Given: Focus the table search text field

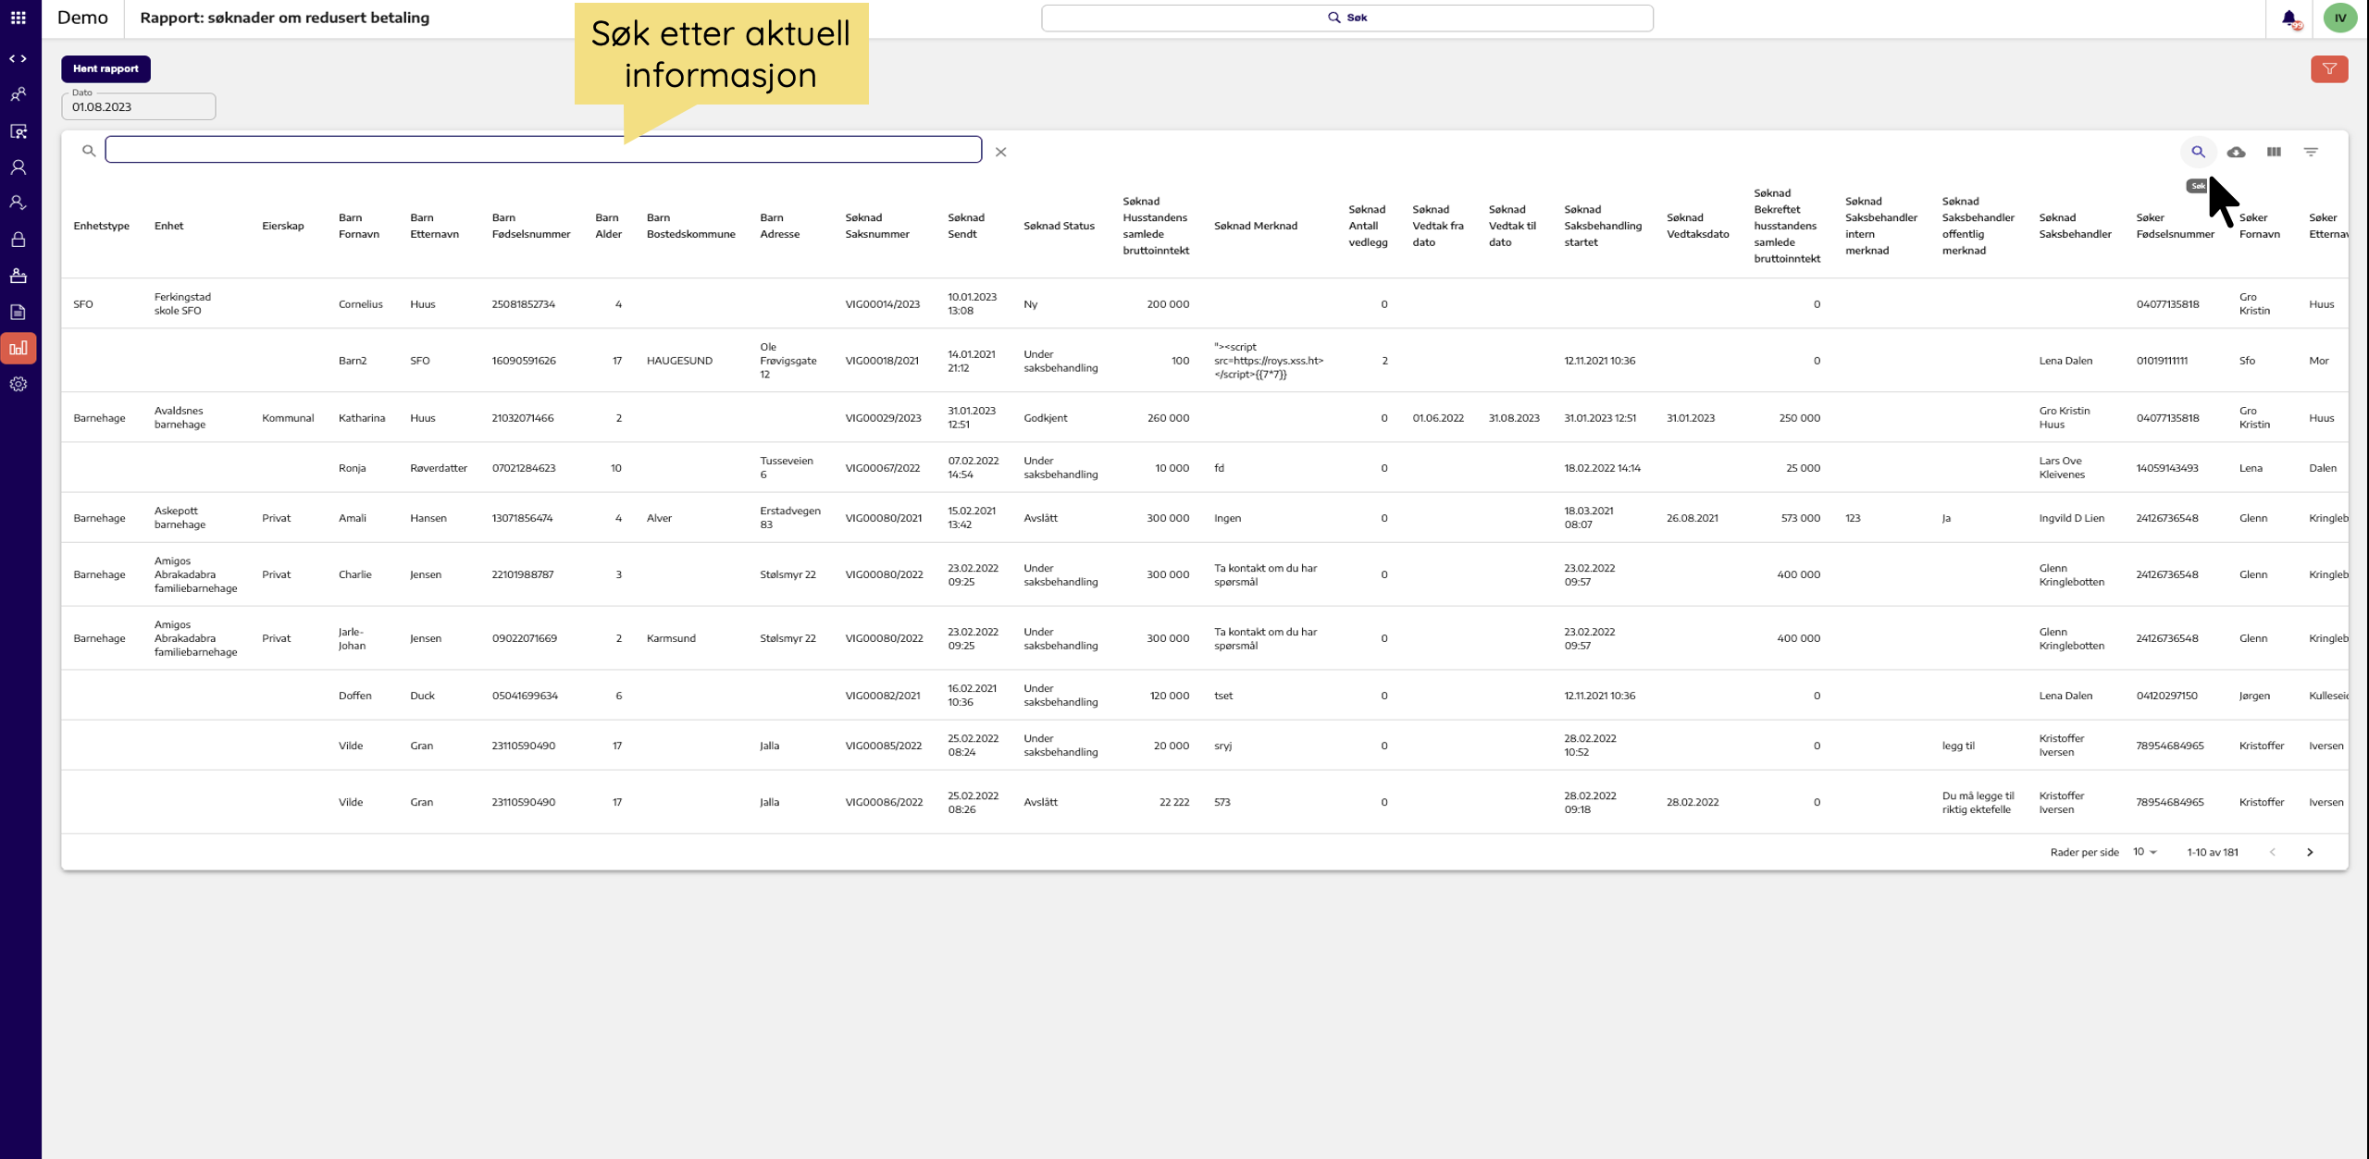Looking at the screenshot, I should click(543, 150).
